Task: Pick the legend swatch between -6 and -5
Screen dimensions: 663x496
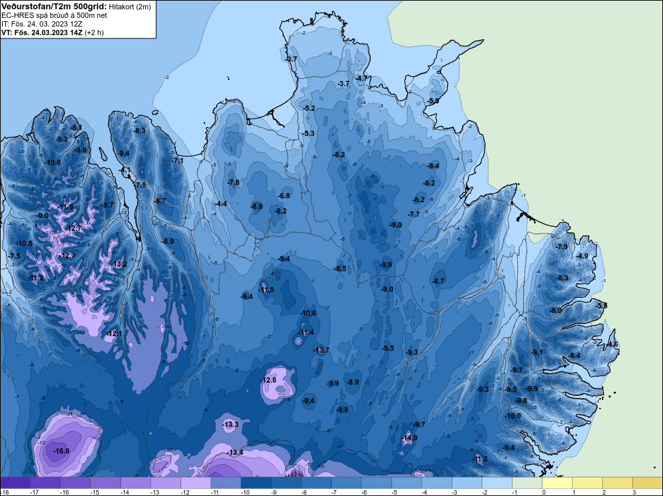Action: point(377,483)
